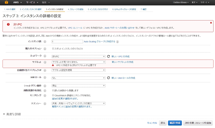Click the インスタンス数 input field

(67, 42)
